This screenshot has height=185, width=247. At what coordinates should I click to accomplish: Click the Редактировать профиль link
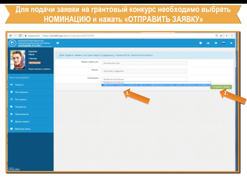click(x=39, y=69)
